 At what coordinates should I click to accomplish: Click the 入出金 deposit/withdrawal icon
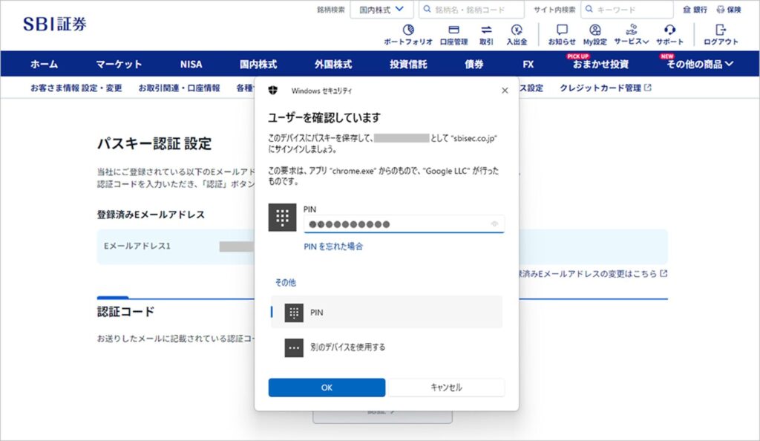[x=517, y=34]
